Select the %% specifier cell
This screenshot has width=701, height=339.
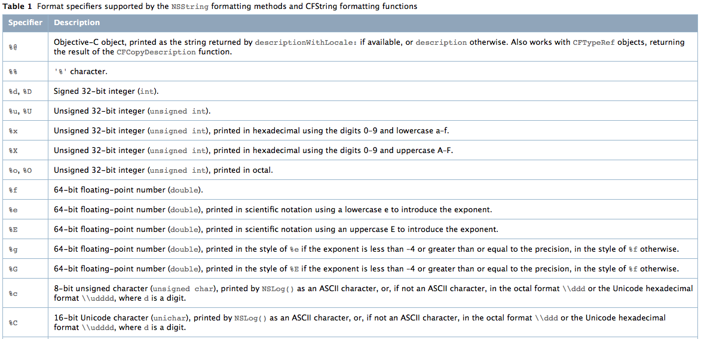point(26,72)
